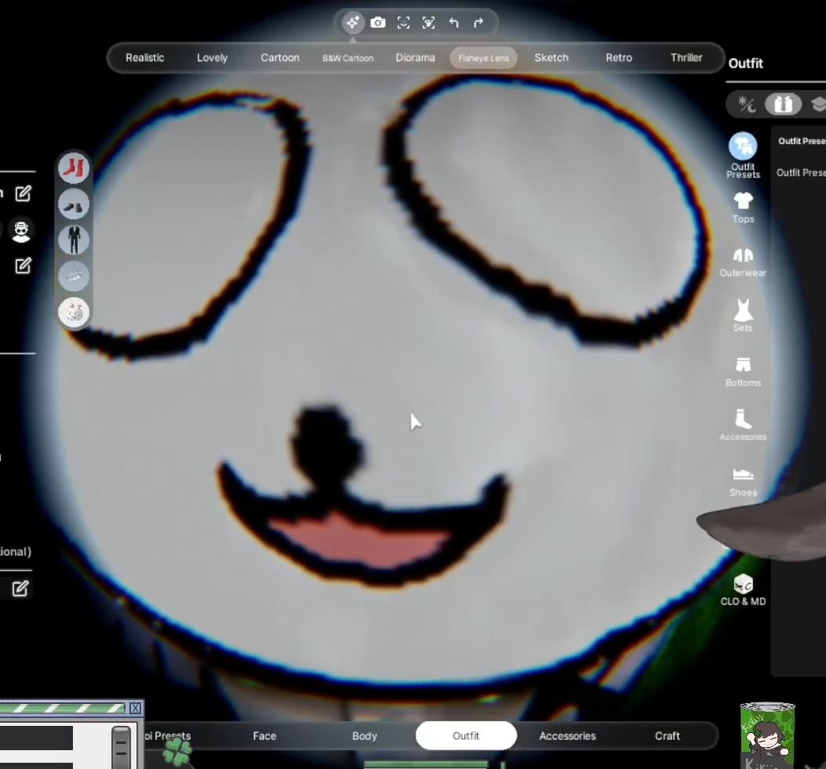Open the CLO & MD category
826x769 pixels.
click(743, 590)
